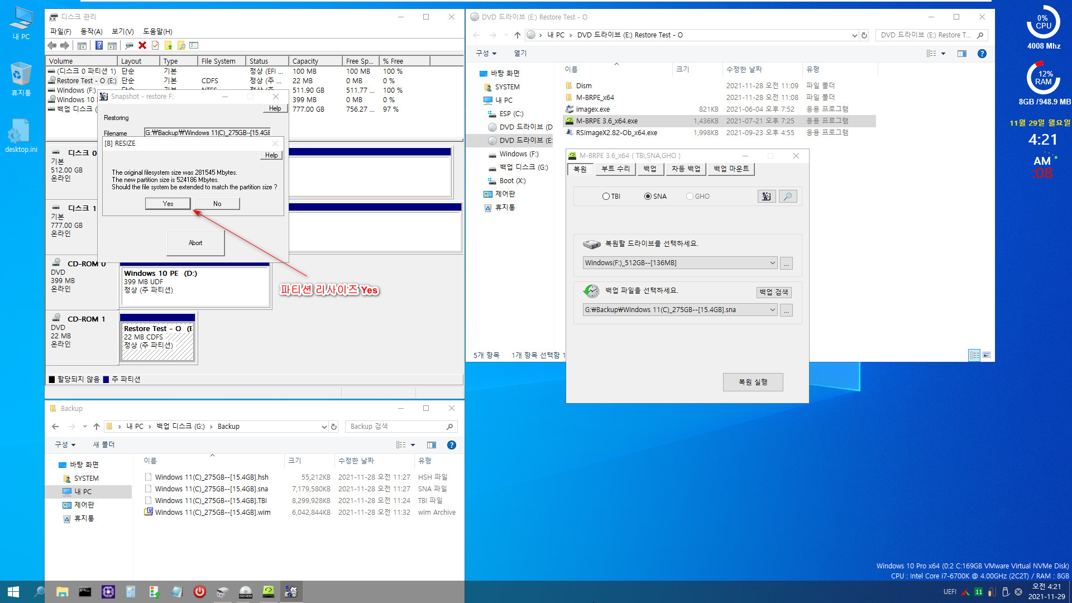Open the 파일(F) menu in Disk Management
Image resolution: width=1072 pixels, height=603 pixels.
[x=61, y=31]
